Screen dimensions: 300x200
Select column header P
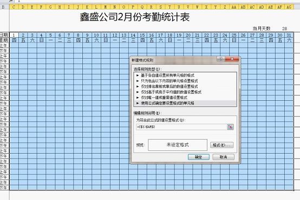133,7
